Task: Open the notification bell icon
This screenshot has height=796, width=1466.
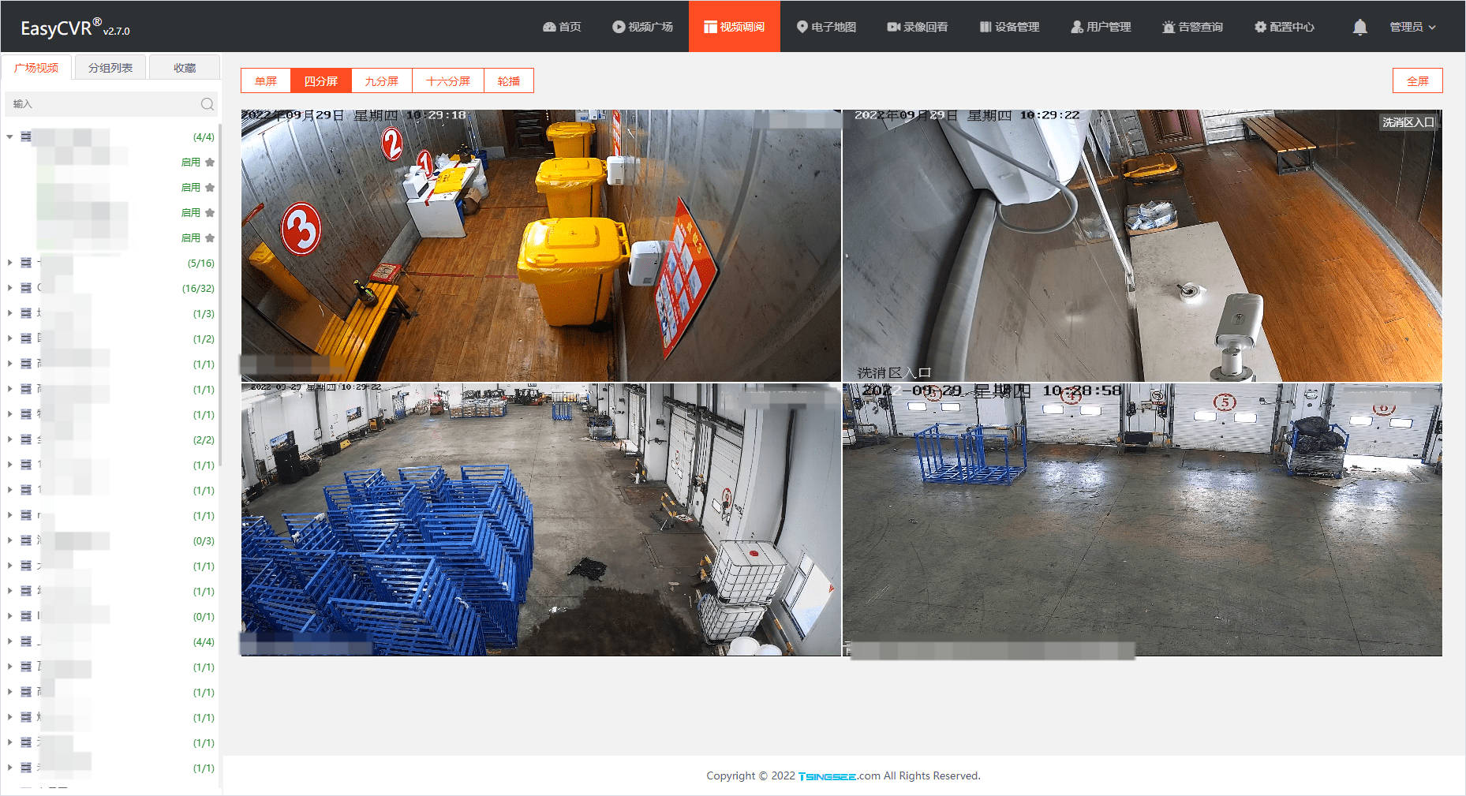Action: click(1359, 27)
